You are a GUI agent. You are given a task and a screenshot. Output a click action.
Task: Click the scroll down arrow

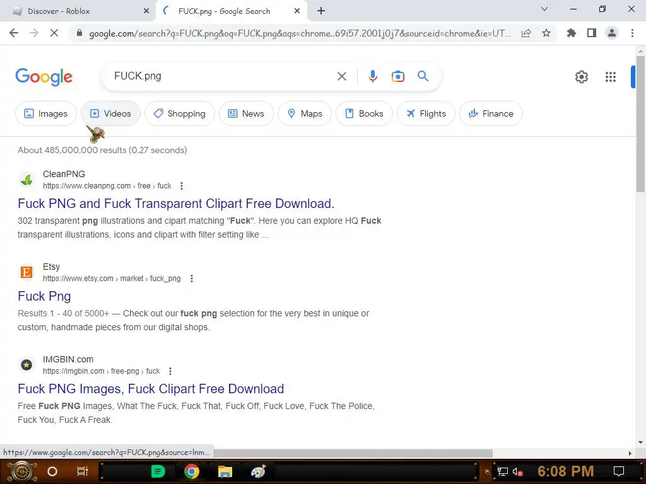pyautogui.click(x=640, y=442)
